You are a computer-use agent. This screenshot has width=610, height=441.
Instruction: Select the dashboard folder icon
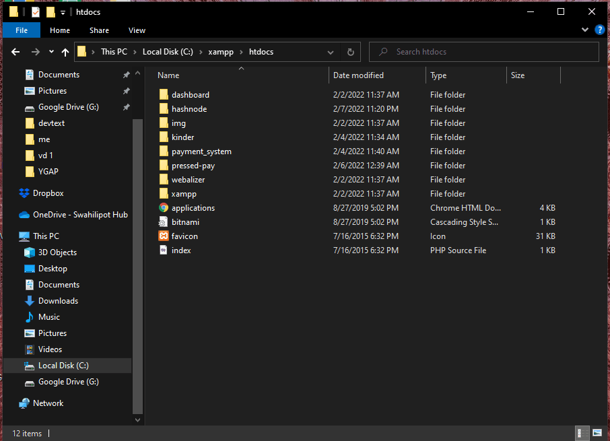tap(164, 94)
